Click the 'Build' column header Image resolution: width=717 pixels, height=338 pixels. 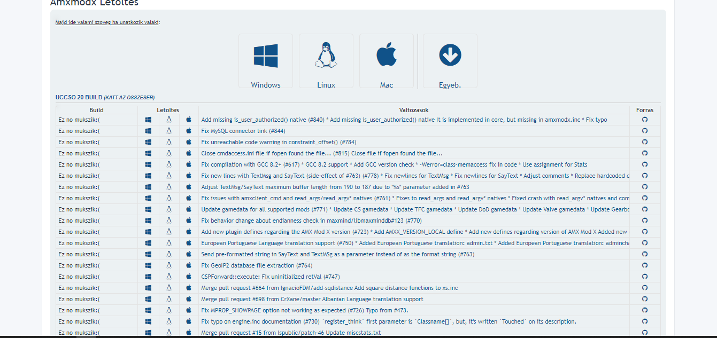(x=97, y=110)
